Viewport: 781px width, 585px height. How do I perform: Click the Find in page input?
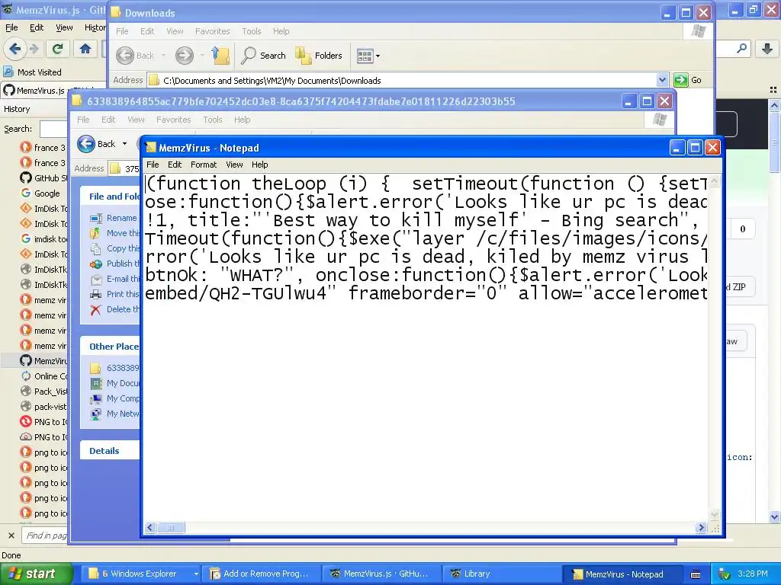pos(44,535)
